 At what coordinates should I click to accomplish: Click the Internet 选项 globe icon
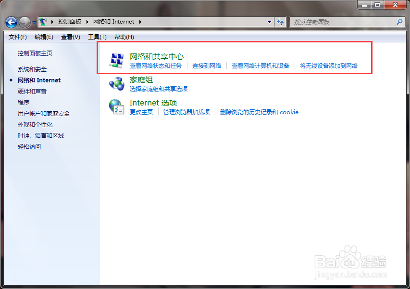(x=117, y=107)
